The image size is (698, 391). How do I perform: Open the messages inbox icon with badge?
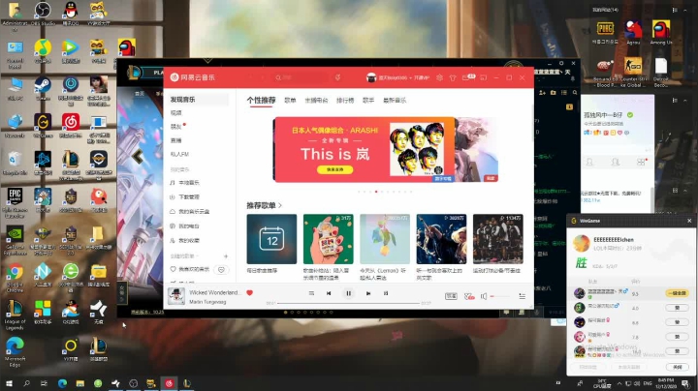click(468, 77)
